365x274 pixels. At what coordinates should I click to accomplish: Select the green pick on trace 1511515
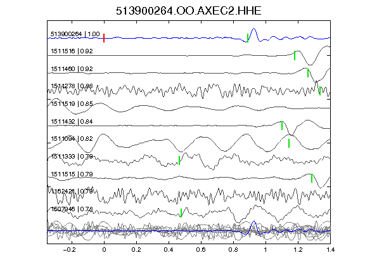pyautogui.click(x=312, y=178)
